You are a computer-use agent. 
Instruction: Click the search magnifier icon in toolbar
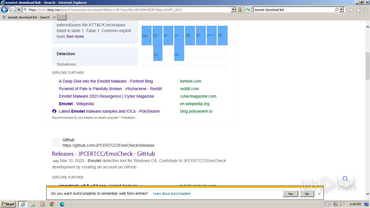(336, 10)
